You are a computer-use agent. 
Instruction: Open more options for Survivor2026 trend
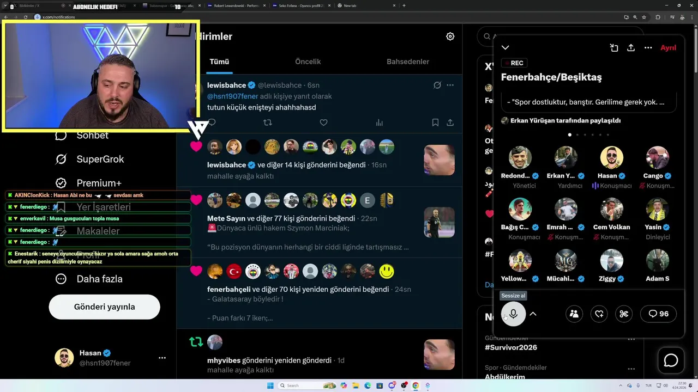click(631, 339)
